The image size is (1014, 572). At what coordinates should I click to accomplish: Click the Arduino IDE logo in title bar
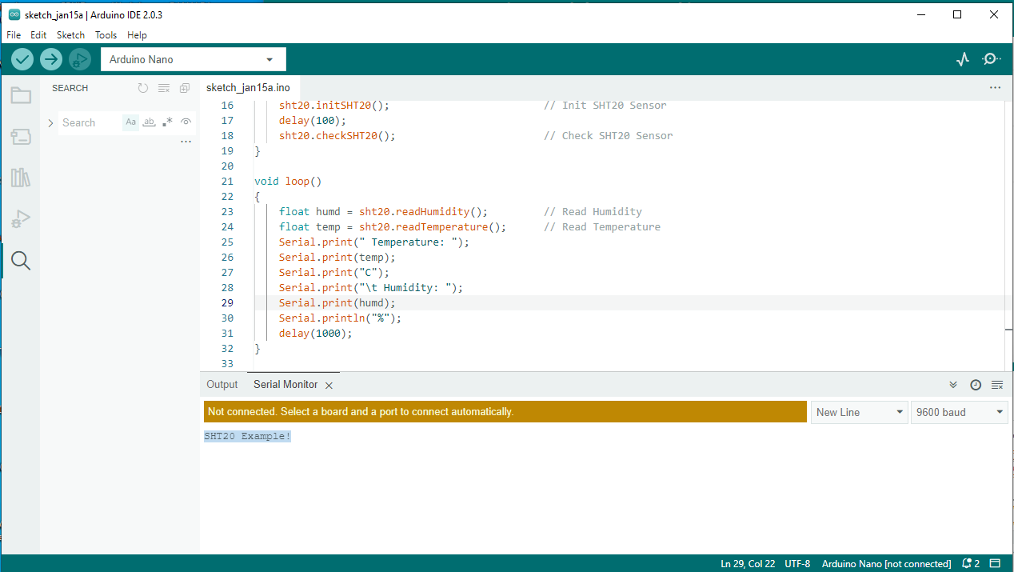click(x=14, y=14)
